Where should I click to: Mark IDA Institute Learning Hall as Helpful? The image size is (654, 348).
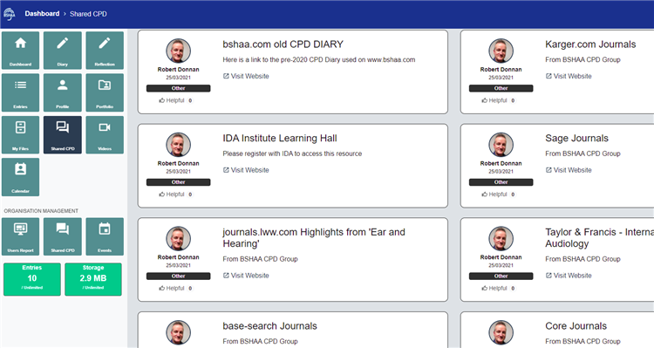175,194
